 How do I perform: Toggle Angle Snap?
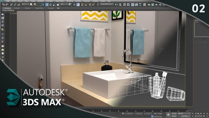pyautogui.click(x=86, y=5)
